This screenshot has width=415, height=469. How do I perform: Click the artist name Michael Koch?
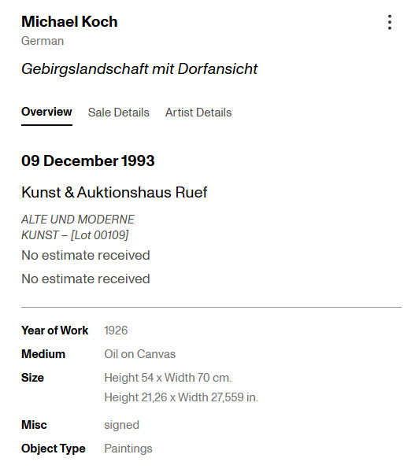[69, 22]
